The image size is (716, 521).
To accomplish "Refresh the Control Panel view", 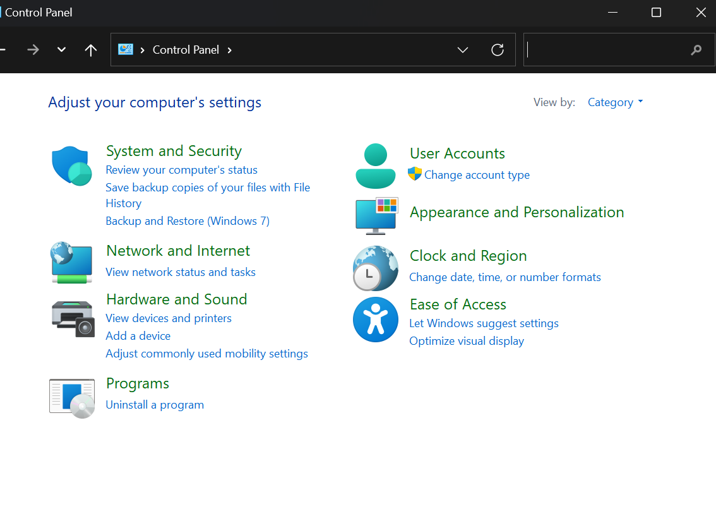I will tap(498, 50).
